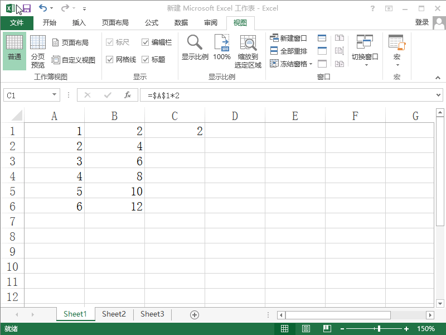The height and width of the screenshot is (335, 446).
Task: Switch to Normal view in status bar
Action: pyautogui.click(x=284, y=329)
